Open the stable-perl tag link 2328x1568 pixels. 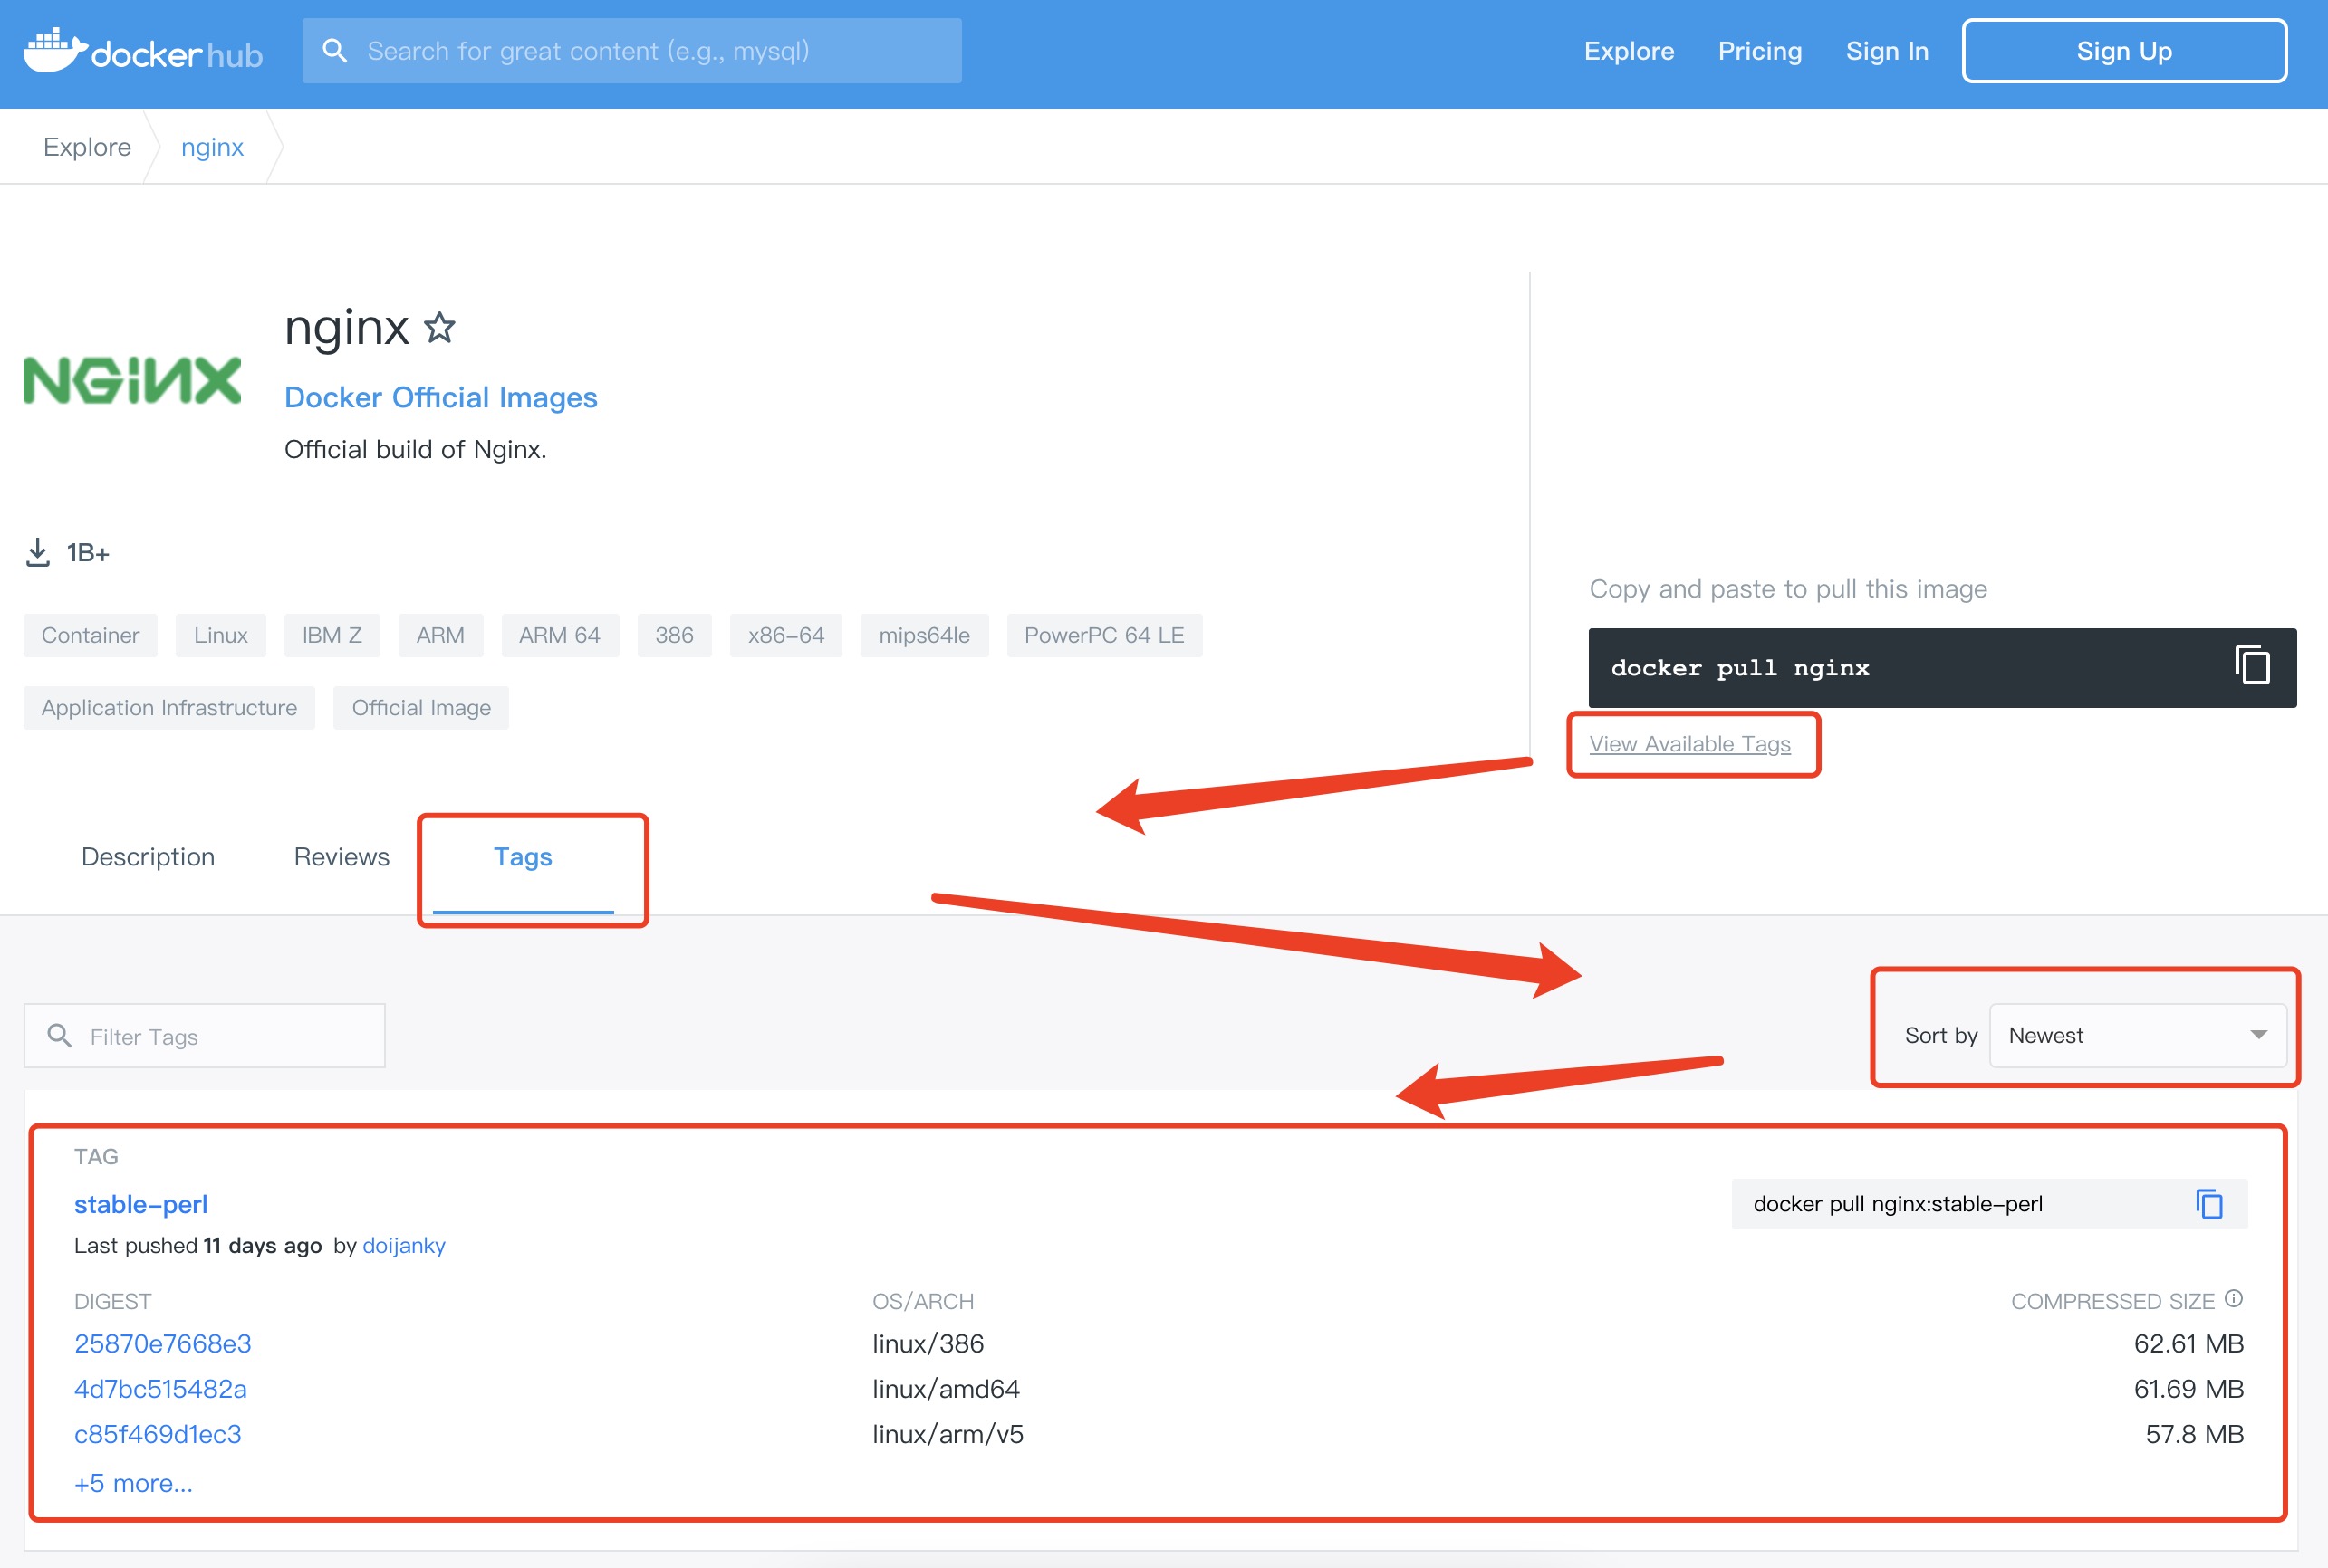point(141,1204)
